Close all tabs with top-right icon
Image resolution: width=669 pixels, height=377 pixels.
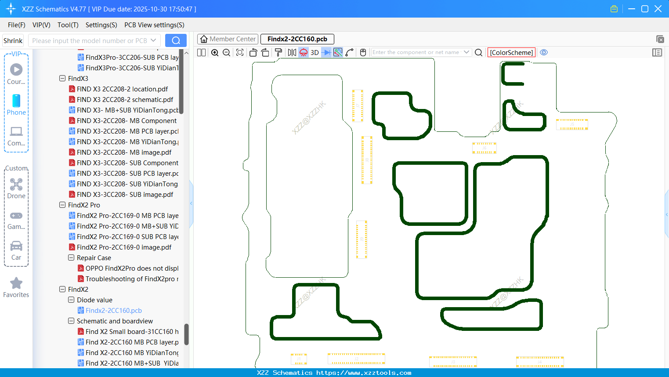coord(660,39)
